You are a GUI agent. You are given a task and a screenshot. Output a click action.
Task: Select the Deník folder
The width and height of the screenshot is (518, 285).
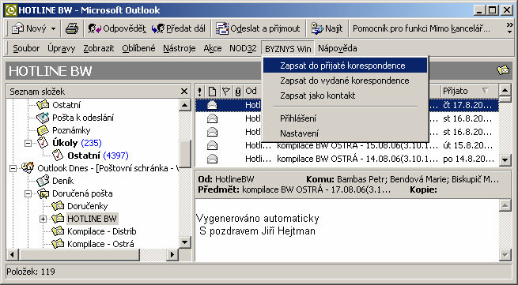pyautogui.click(x=62, y=181)
